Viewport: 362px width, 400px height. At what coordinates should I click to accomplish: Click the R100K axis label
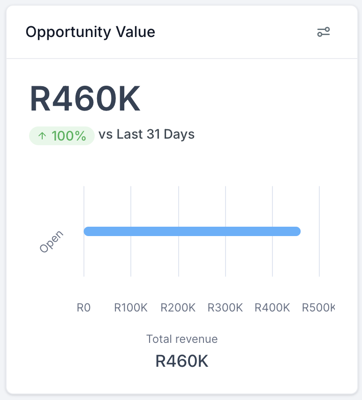click(x=131, y=308)
